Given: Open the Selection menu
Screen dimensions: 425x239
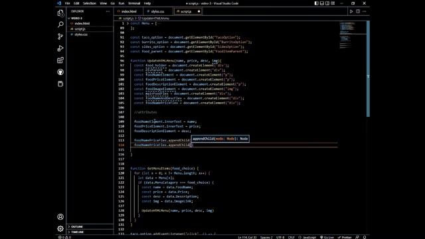Looking at the screenshot, I should click(x=90, y=3).
